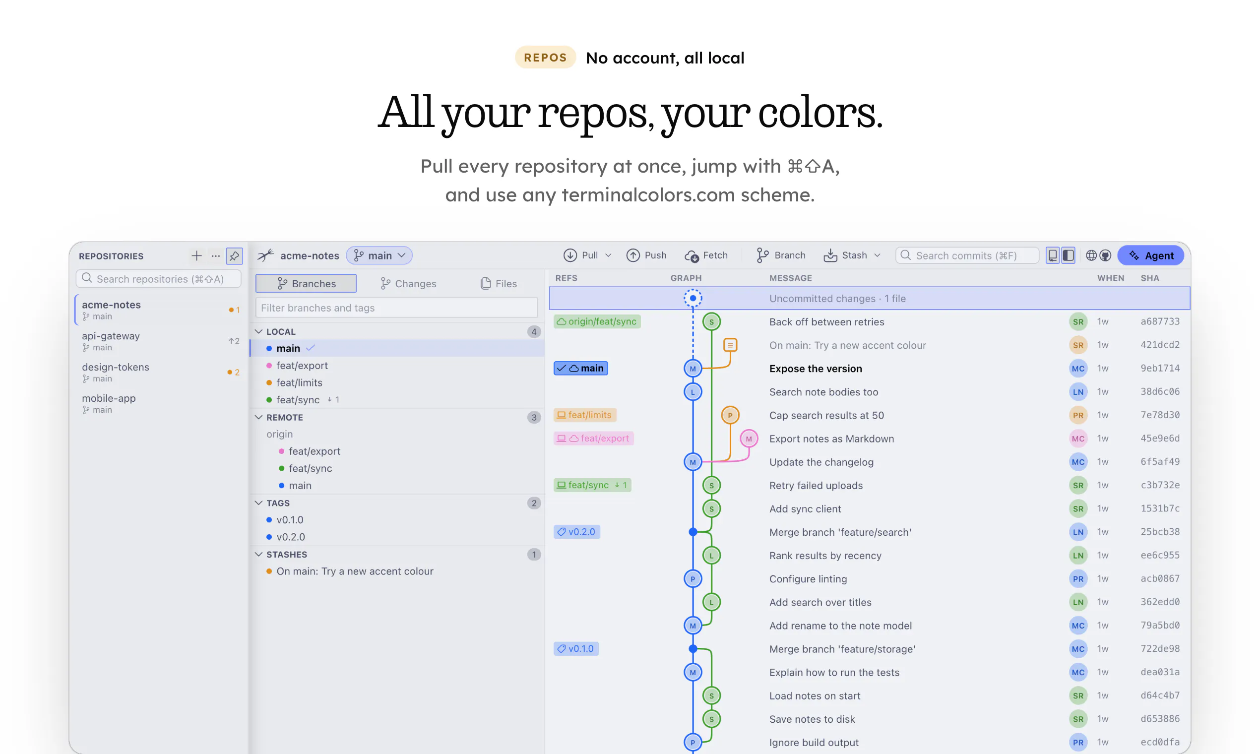Open the Pull dropdown arrow
Screen dimensions: 1260x754
pos(608,255)
